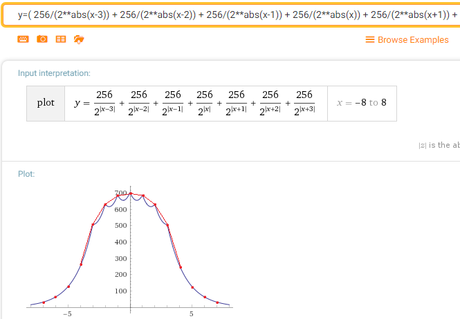Click the 'plot' cell in the interpretation table
The image size is (460, 319).
pyautogui.click(x=46, y=104)
